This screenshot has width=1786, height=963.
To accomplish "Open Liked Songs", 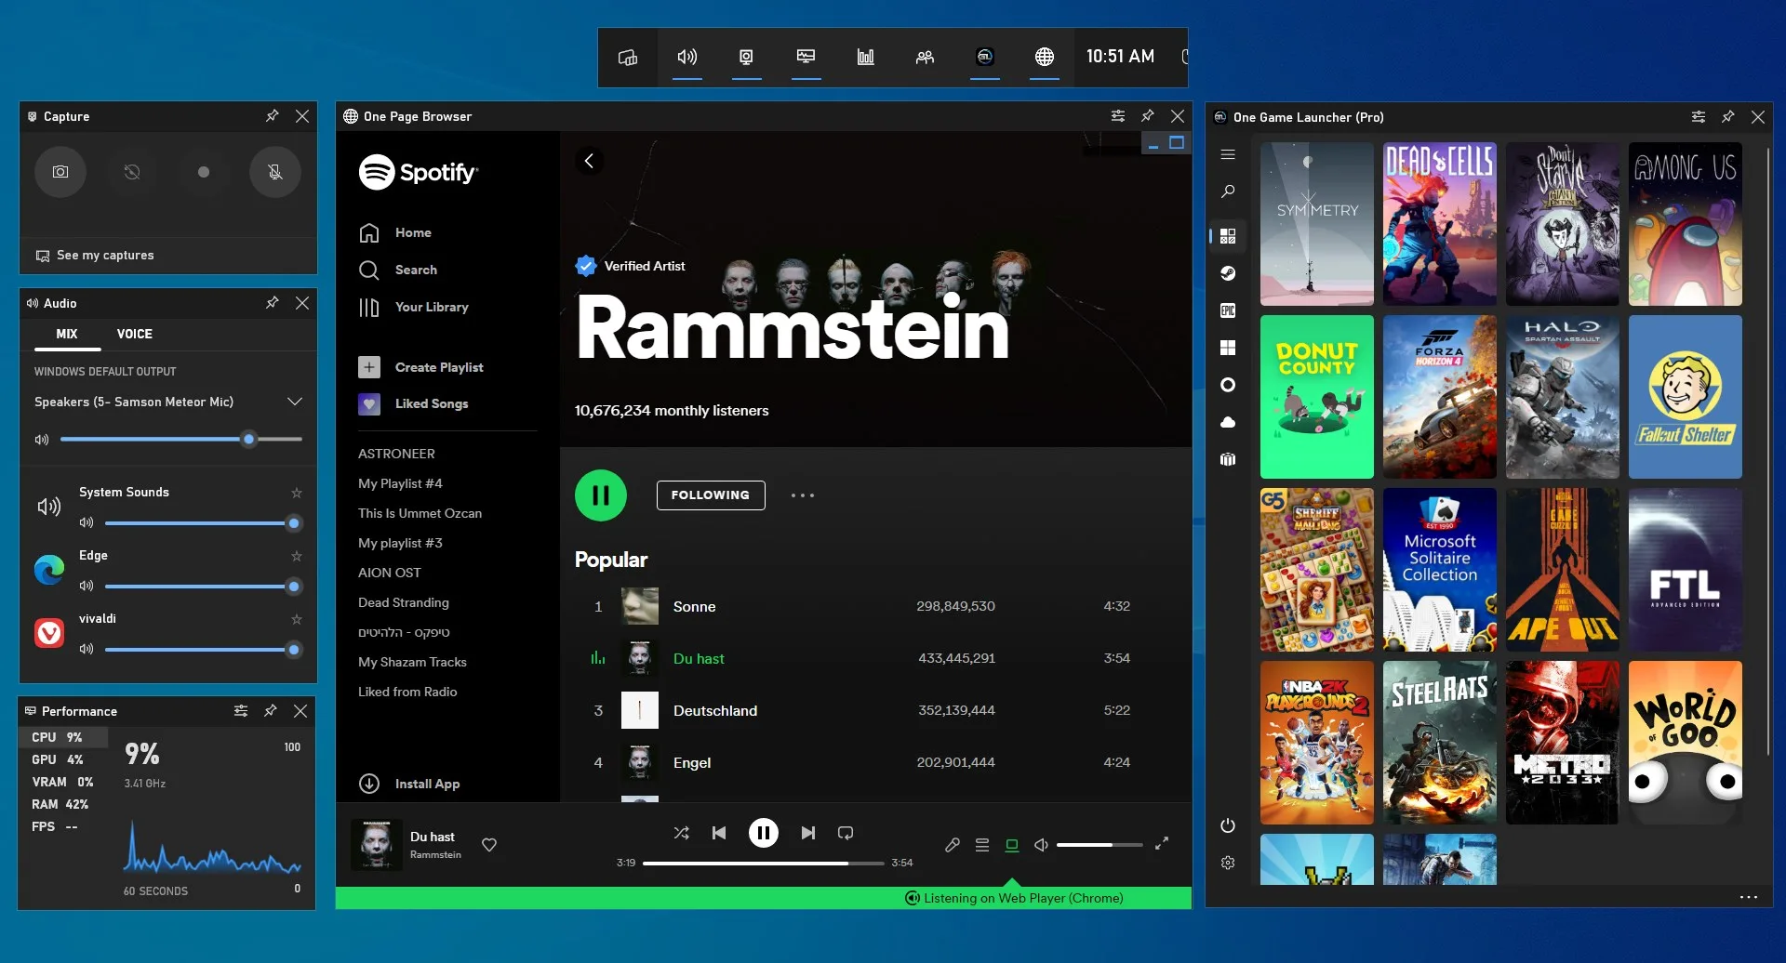I will tap(414, 403).
